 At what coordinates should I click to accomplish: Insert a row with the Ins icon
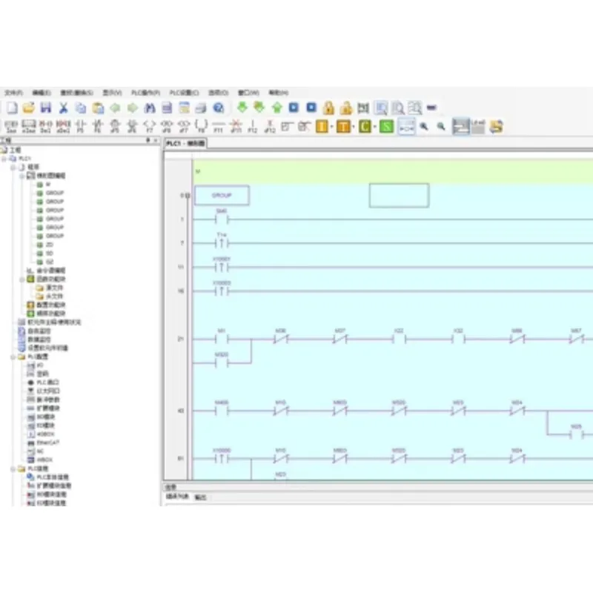point(11,126)
